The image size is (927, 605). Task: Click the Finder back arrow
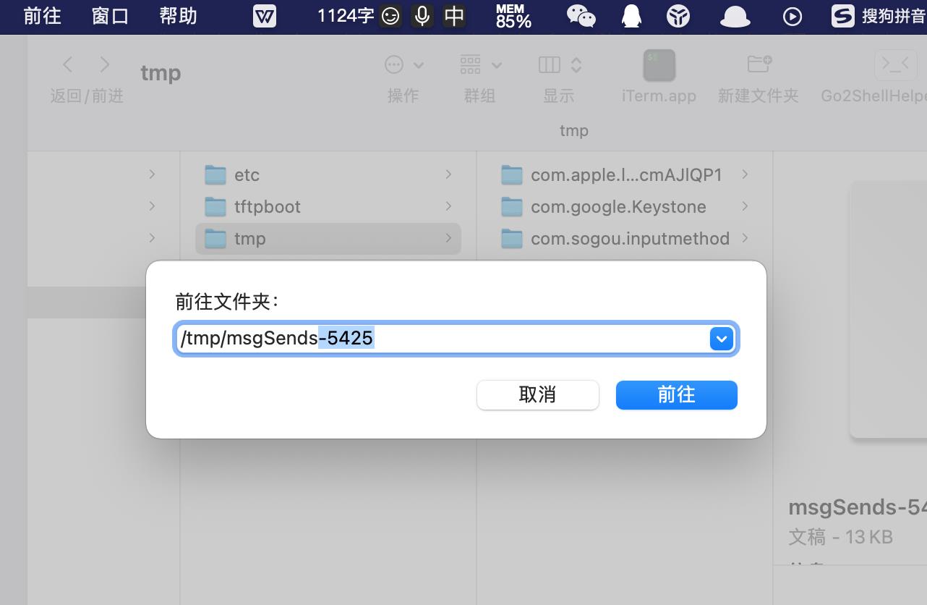pos(68,65)
